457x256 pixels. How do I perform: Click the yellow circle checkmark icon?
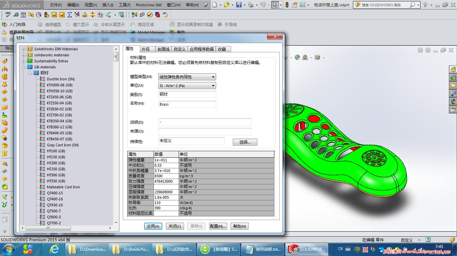coord(150,15)
